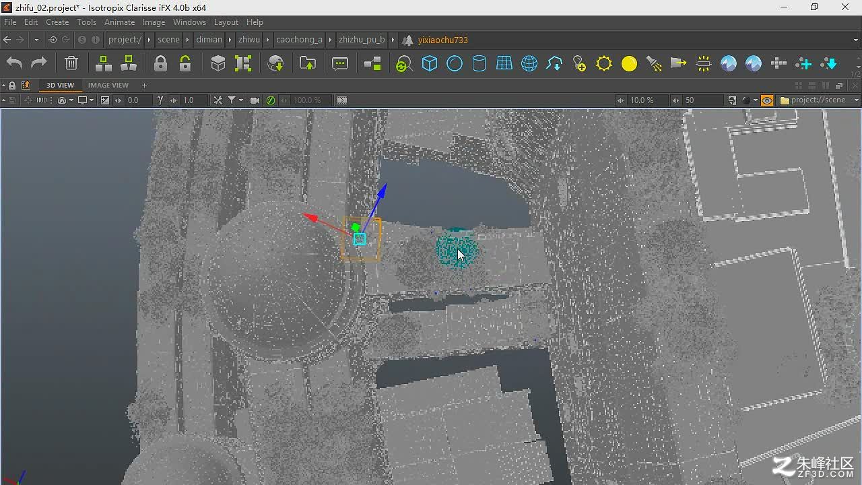Viewport: 862px width, 485px height.
Task: Toggle the gamma icon
Action: click(160, 100)
